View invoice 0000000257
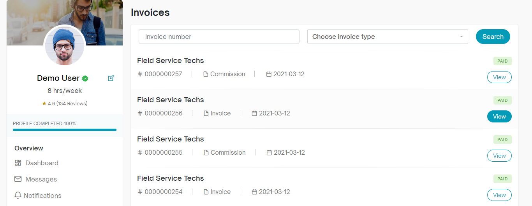 point(499,77)
